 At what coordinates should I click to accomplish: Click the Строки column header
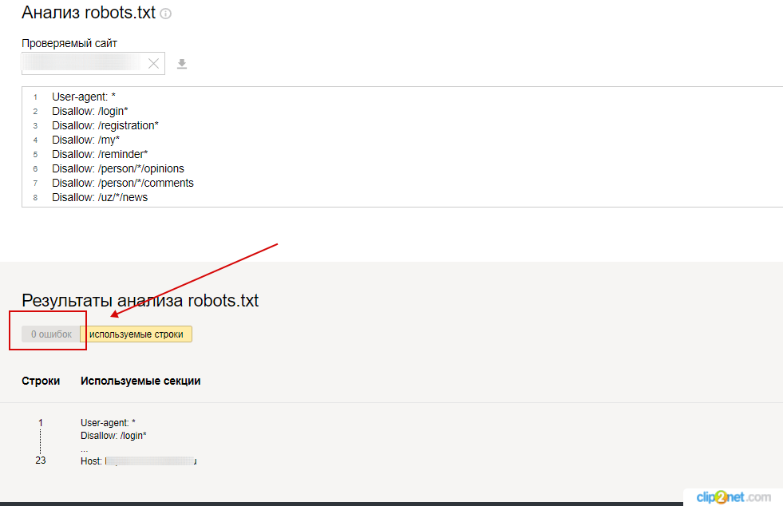[41, 381]
